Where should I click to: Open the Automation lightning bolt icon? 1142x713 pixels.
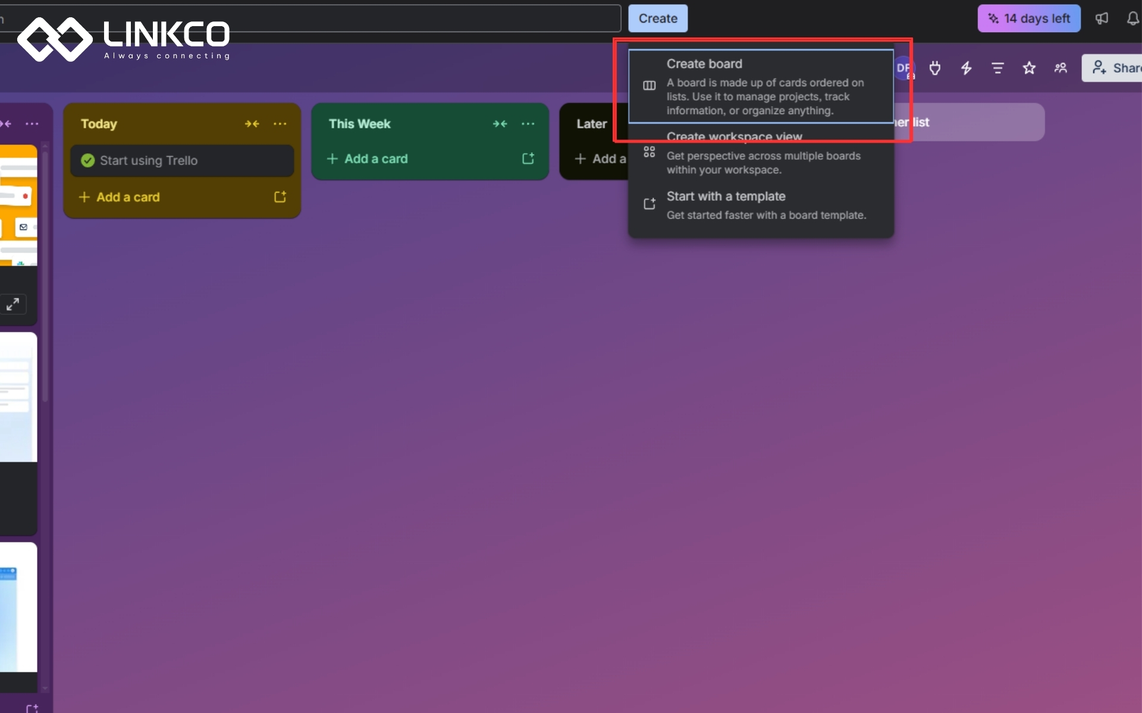coord(967,68)
